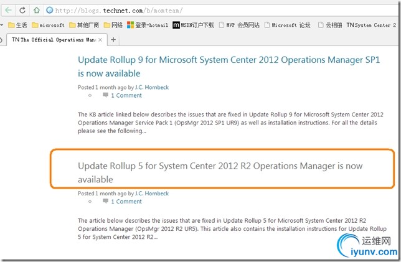
Task: Open Update Rollup 5 R2 article title
Action: [x=220, y=172]
